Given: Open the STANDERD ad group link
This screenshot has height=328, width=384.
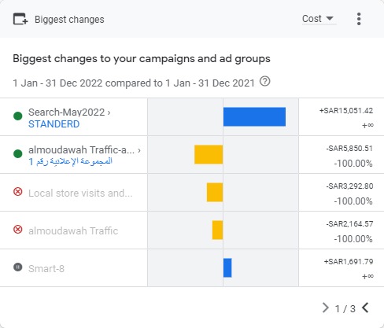Looking at the screenshot, I should [54, 124].
